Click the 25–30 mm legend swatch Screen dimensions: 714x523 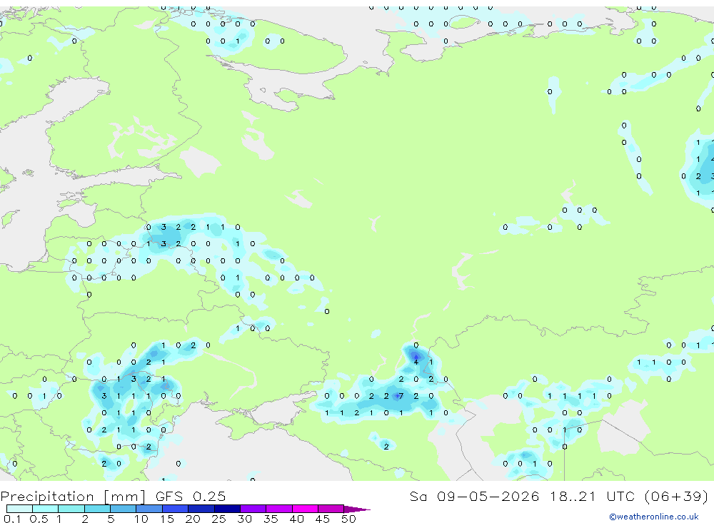227,509
